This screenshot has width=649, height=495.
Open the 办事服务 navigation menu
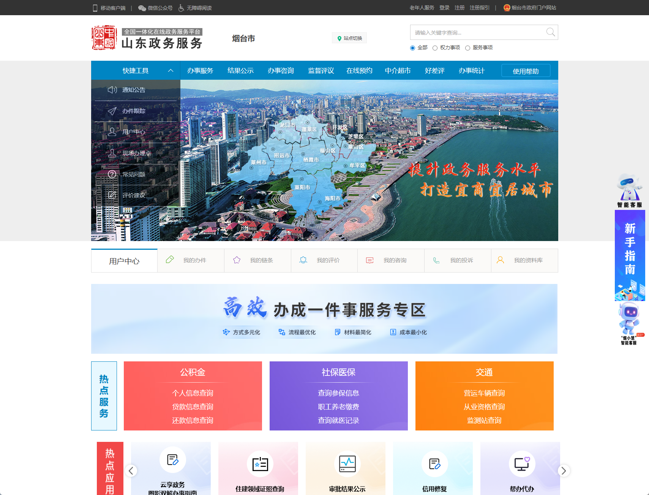tap(201, 71)
